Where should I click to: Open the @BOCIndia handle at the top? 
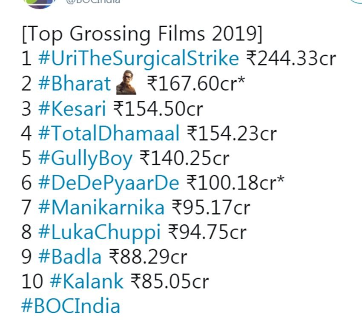click(93, 2)
